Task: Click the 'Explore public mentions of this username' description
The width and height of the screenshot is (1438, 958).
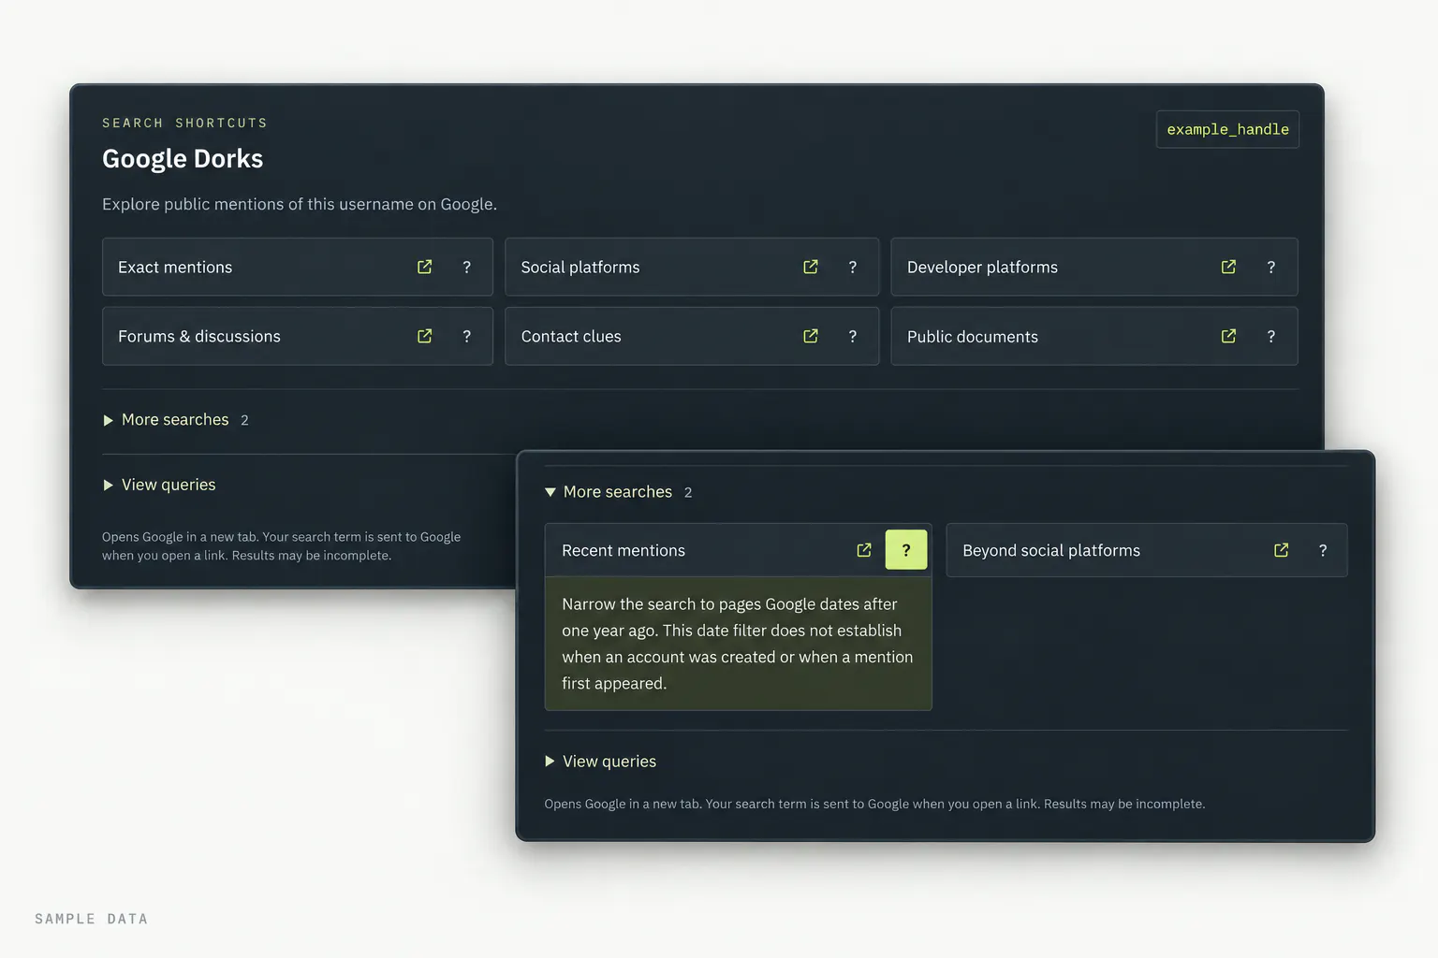Action: point(300,204)
